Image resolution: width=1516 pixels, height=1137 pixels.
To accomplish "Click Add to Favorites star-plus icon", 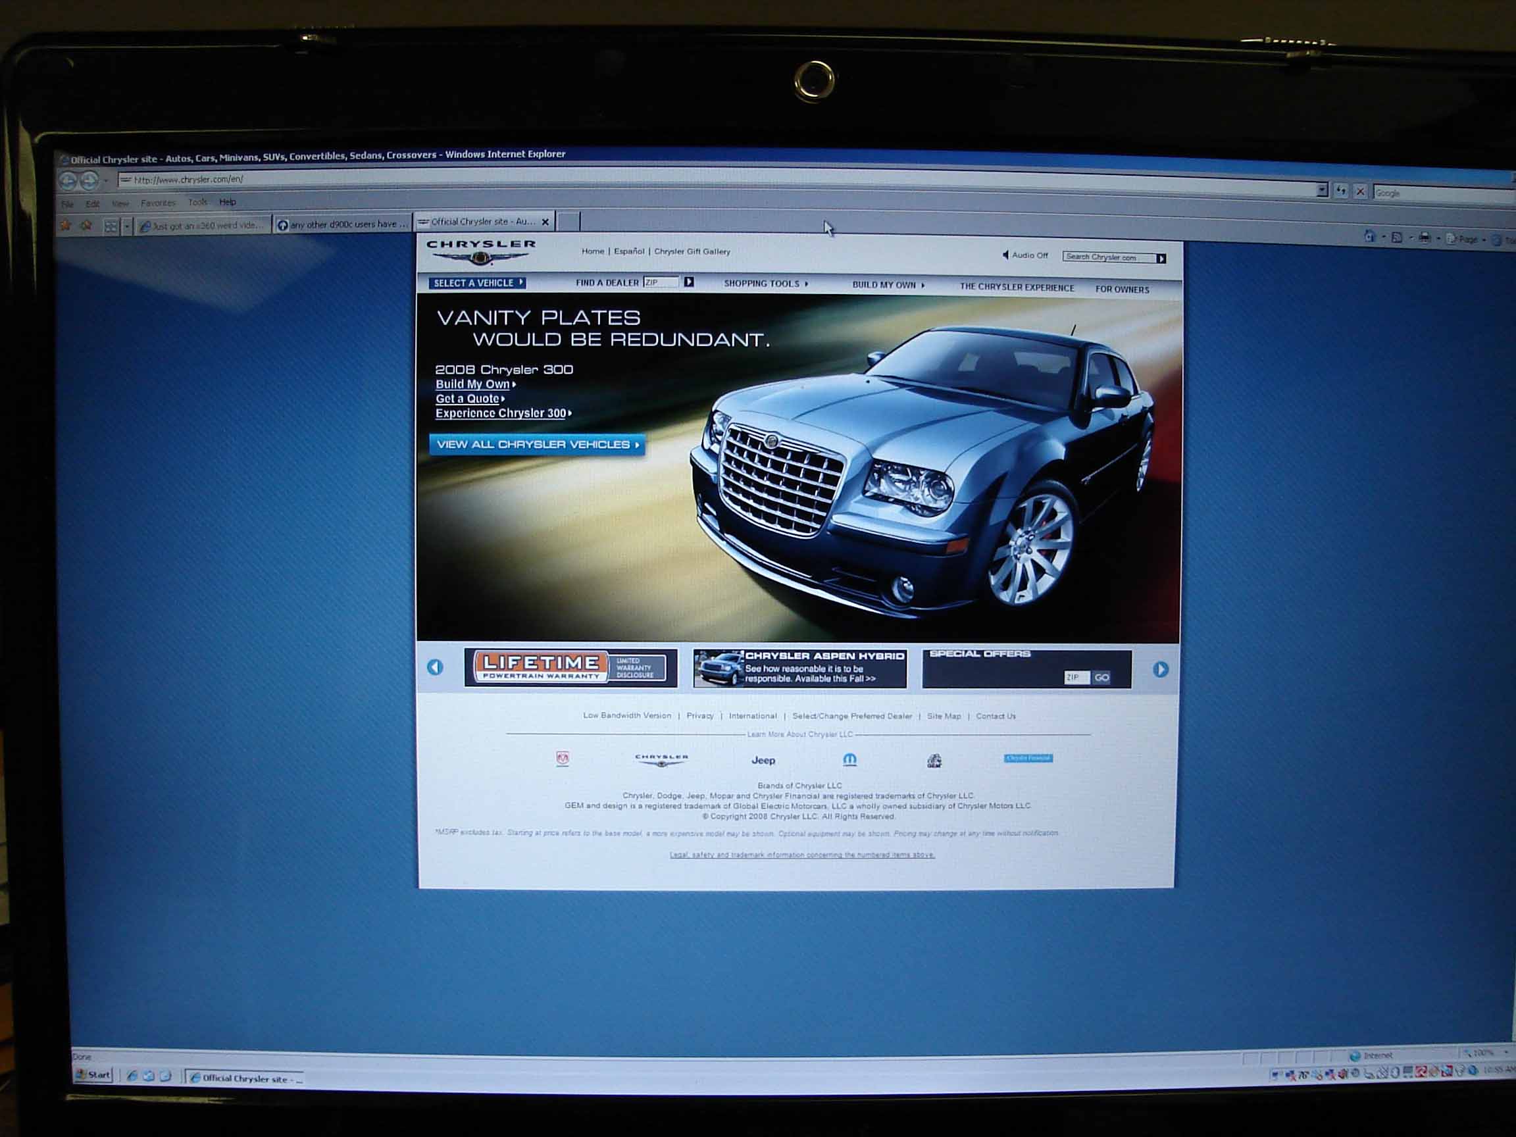I will [x=86, y=226].
